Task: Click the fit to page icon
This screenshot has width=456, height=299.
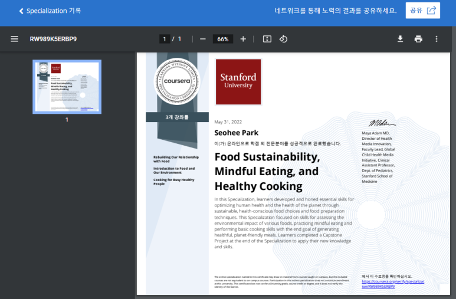Action: click(267, 39)
